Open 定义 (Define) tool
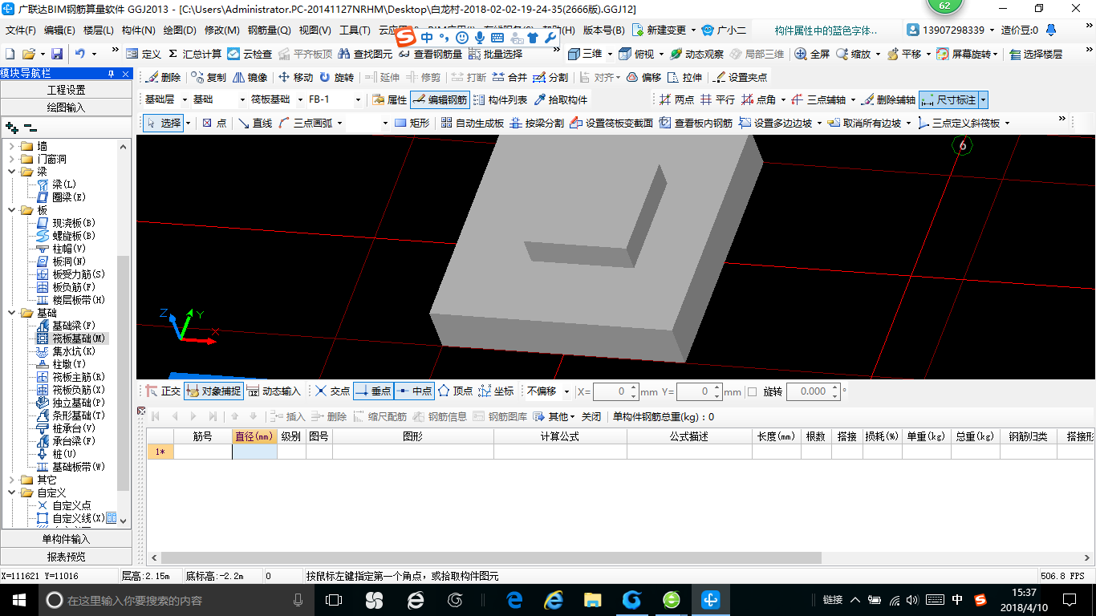 144,54
